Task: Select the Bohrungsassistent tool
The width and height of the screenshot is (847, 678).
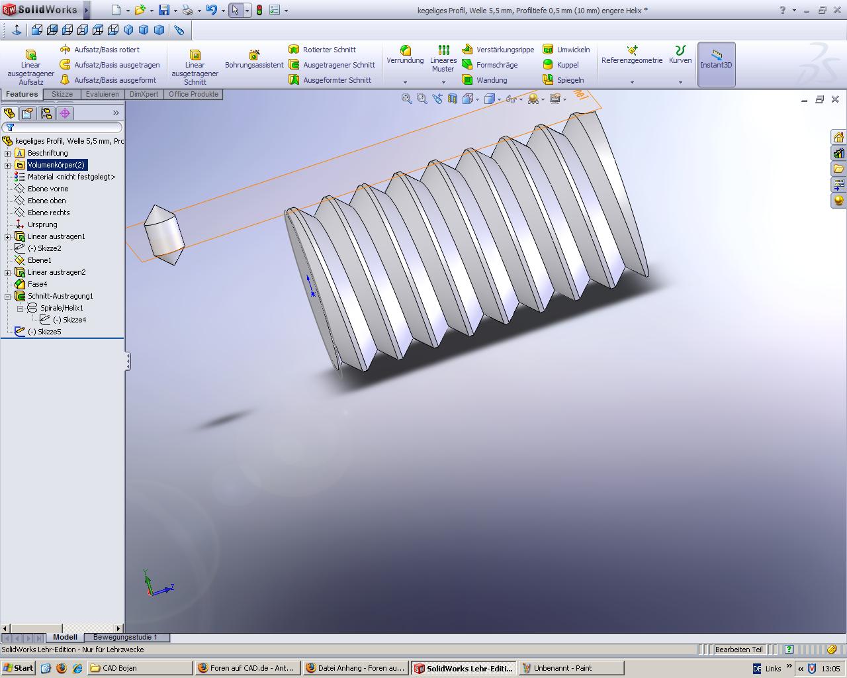Action: click(x=254, y=60)
